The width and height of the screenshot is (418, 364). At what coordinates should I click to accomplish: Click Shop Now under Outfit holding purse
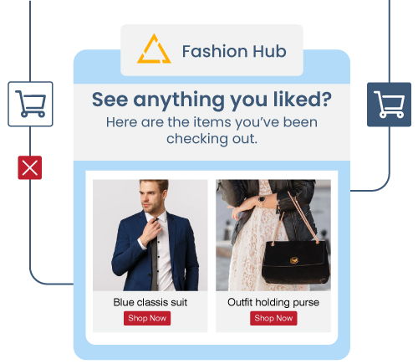(x=273, y=318)
